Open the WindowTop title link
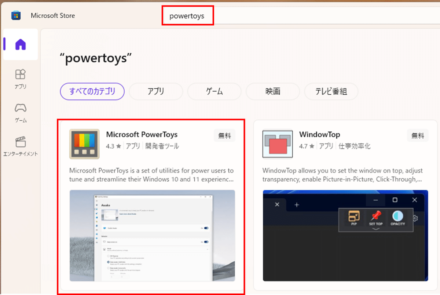440x295 pixels. 320,134
